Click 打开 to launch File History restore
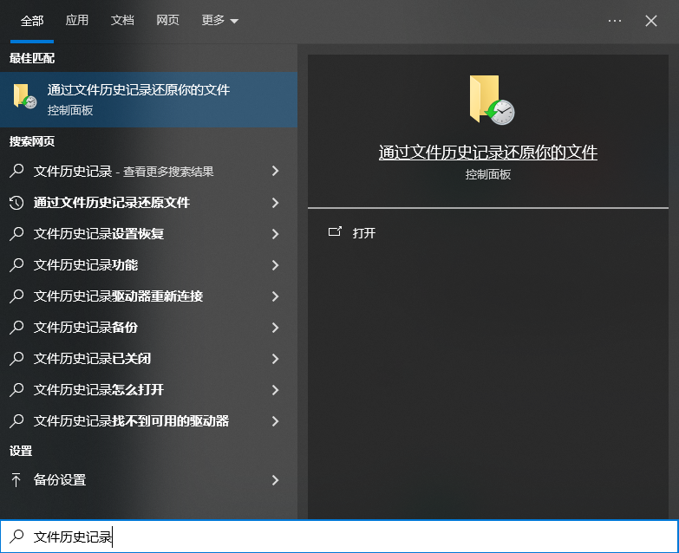 pyautogui.click(x=364, y=233)
